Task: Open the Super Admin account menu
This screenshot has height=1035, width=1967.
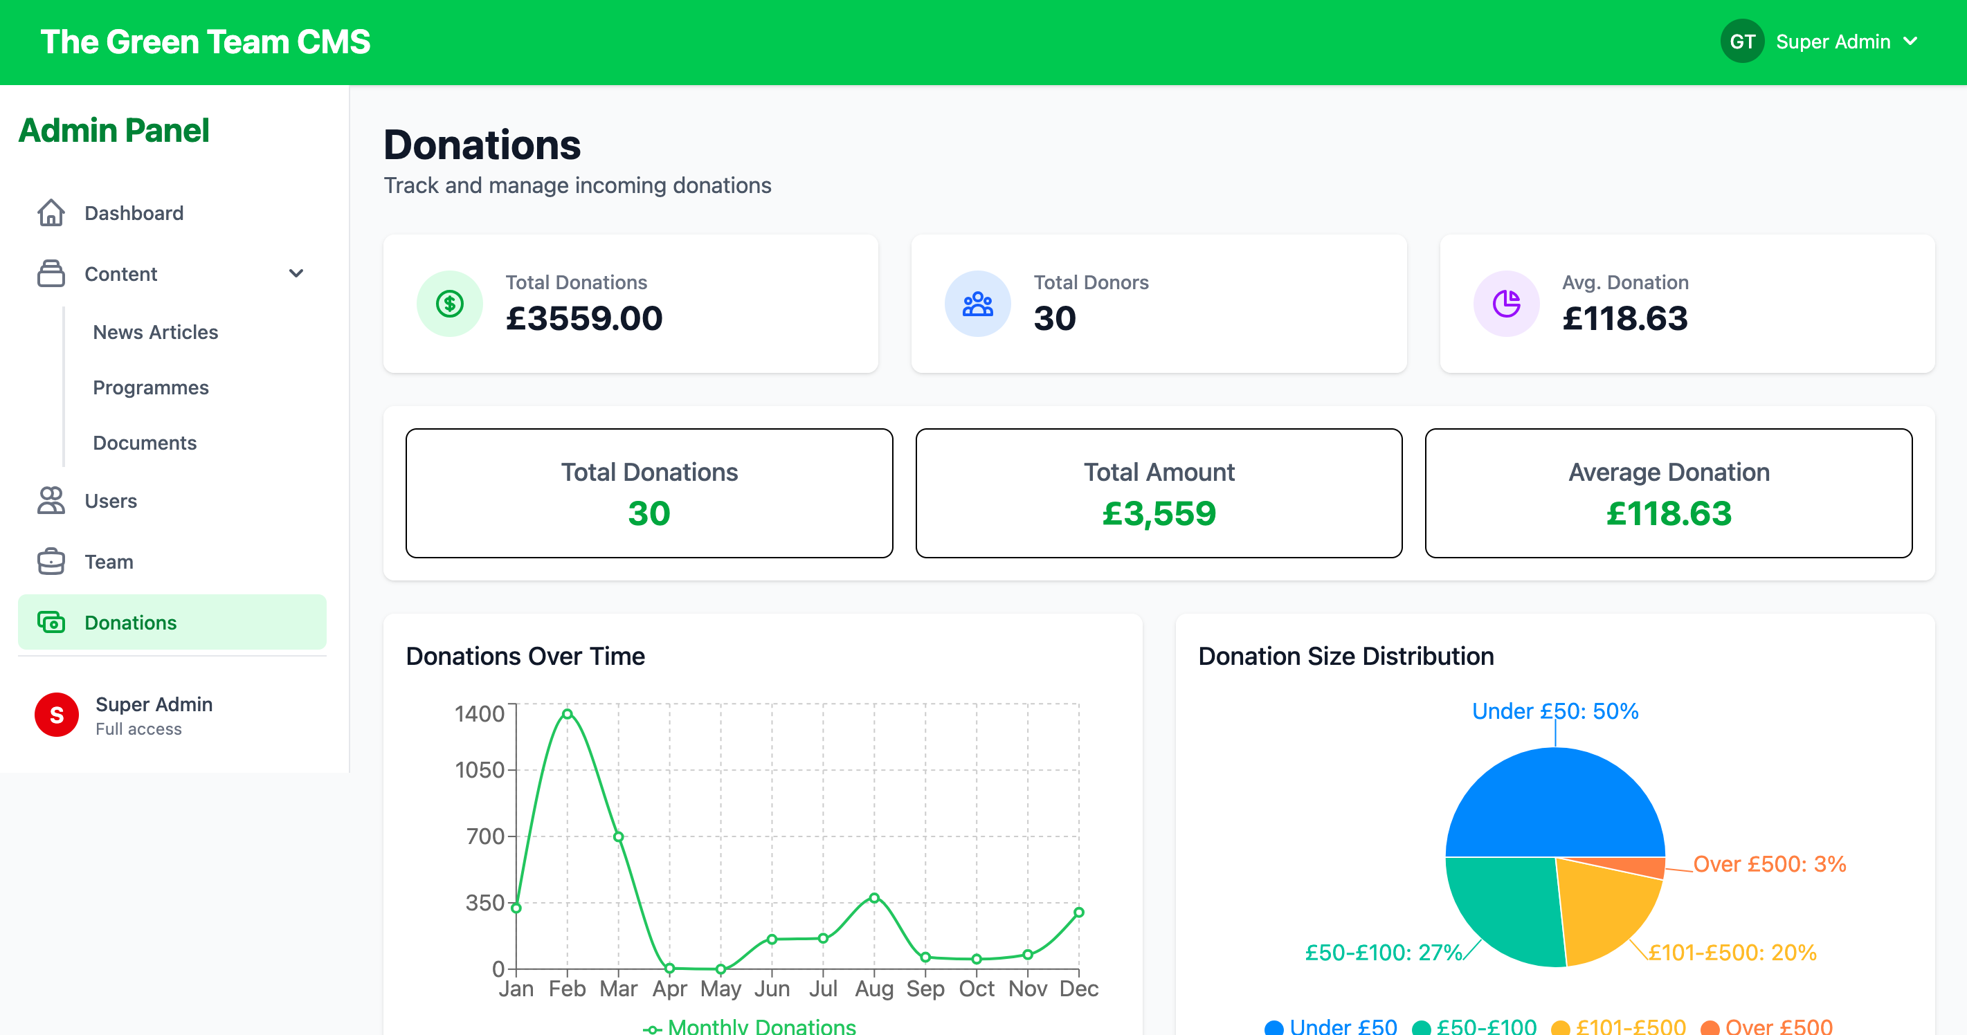Action: coord(1833,42)
